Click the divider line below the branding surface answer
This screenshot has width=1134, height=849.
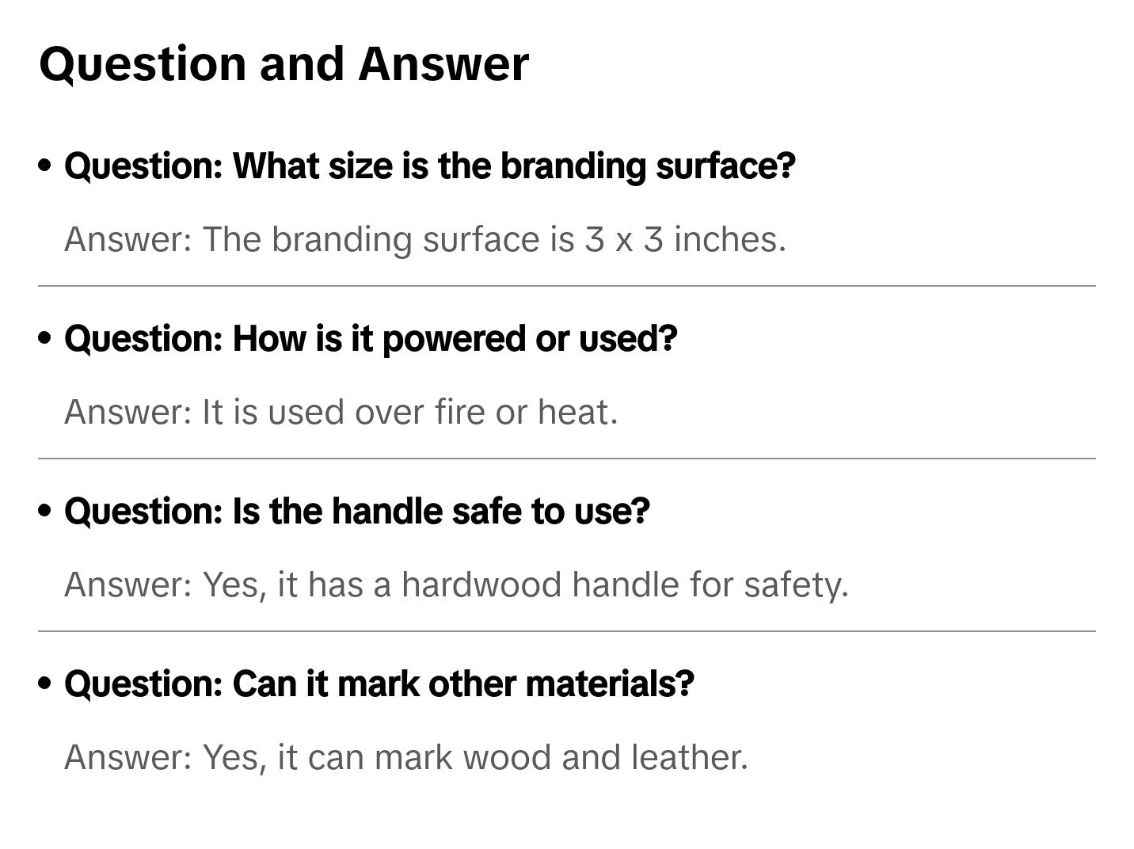point(567,286)
